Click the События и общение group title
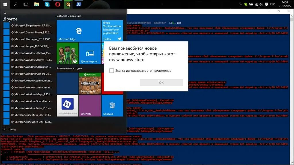294x165 pixels. click(x=69, y=16)
